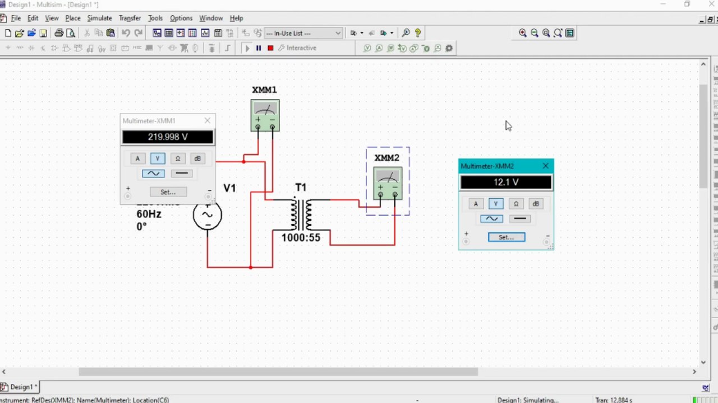Pause the simulation
This screenshot has width=718, height=403.
tap(259, 48)
